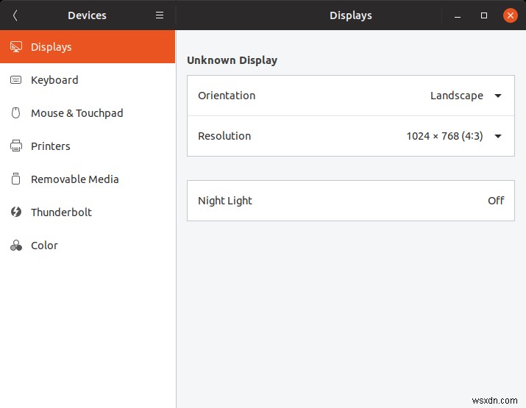Screen dimensions: 526x408
Task: Click the mouse icon beside Mouse & Touchpad
Action: tap(15, 113)
